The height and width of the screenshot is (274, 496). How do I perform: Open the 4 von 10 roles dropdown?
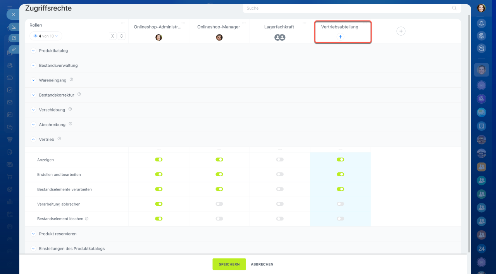[x=46, y=36]
